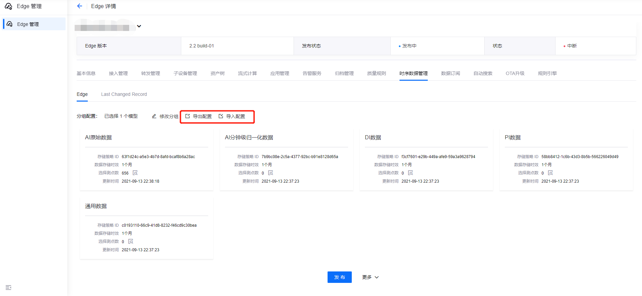Switch to 基本信息 tab

pyautogui.click(x=86, y=73)
